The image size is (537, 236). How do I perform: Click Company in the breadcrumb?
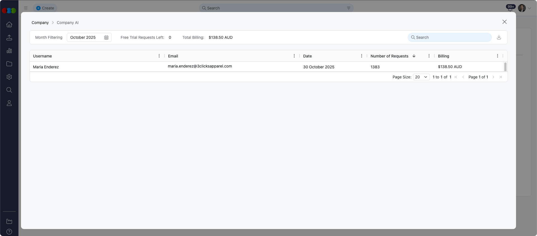point(40,23)
